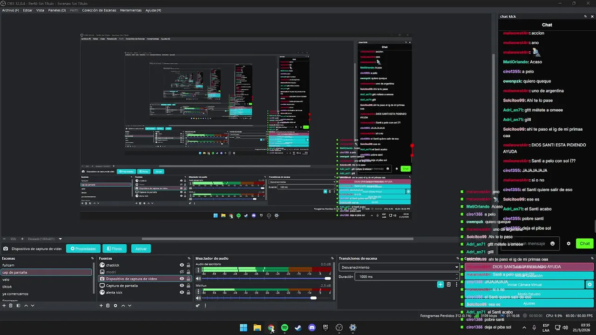Move source up in the Fuentes toolbar
The height and width of the screenshot is (335, 596).
pos(123,305)
